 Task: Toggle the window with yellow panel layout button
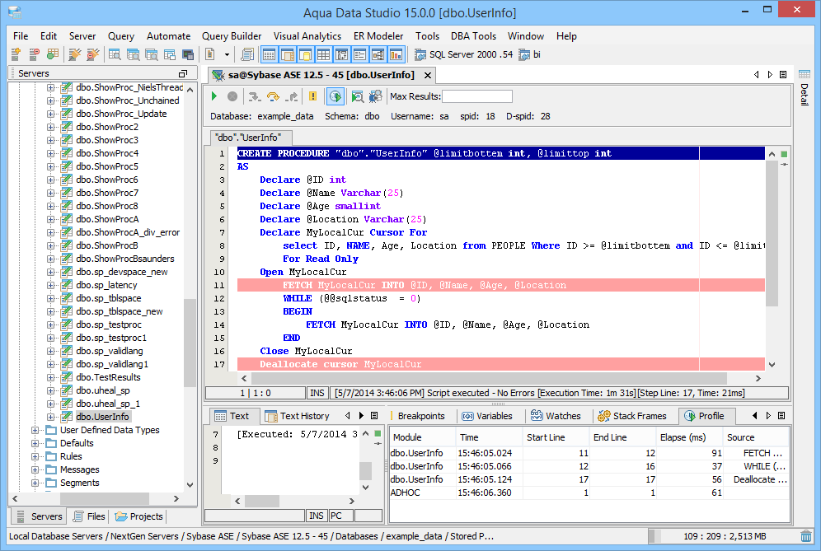coord(305,54)
